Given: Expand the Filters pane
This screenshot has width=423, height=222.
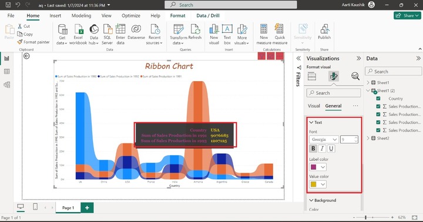Looking at the screenshot, I should 298,58.
